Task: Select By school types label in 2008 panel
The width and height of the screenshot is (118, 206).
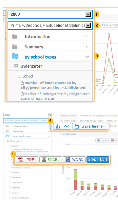Action: coord(40,57)
